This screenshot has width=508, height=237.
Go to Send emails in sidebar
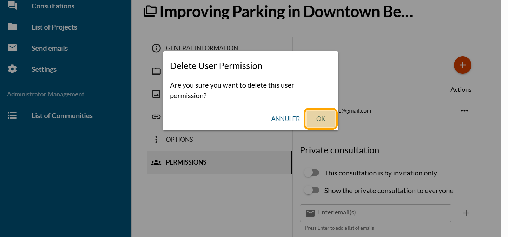tap(50, 48)
